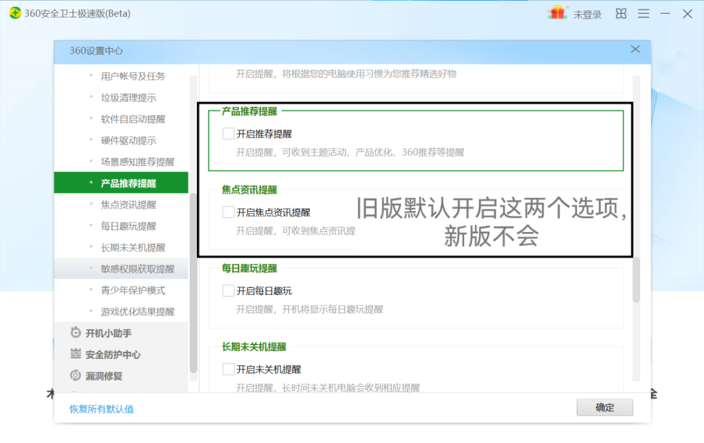Open the hamburger menu in the title bar
704x443 pixels.
(643, 13)
